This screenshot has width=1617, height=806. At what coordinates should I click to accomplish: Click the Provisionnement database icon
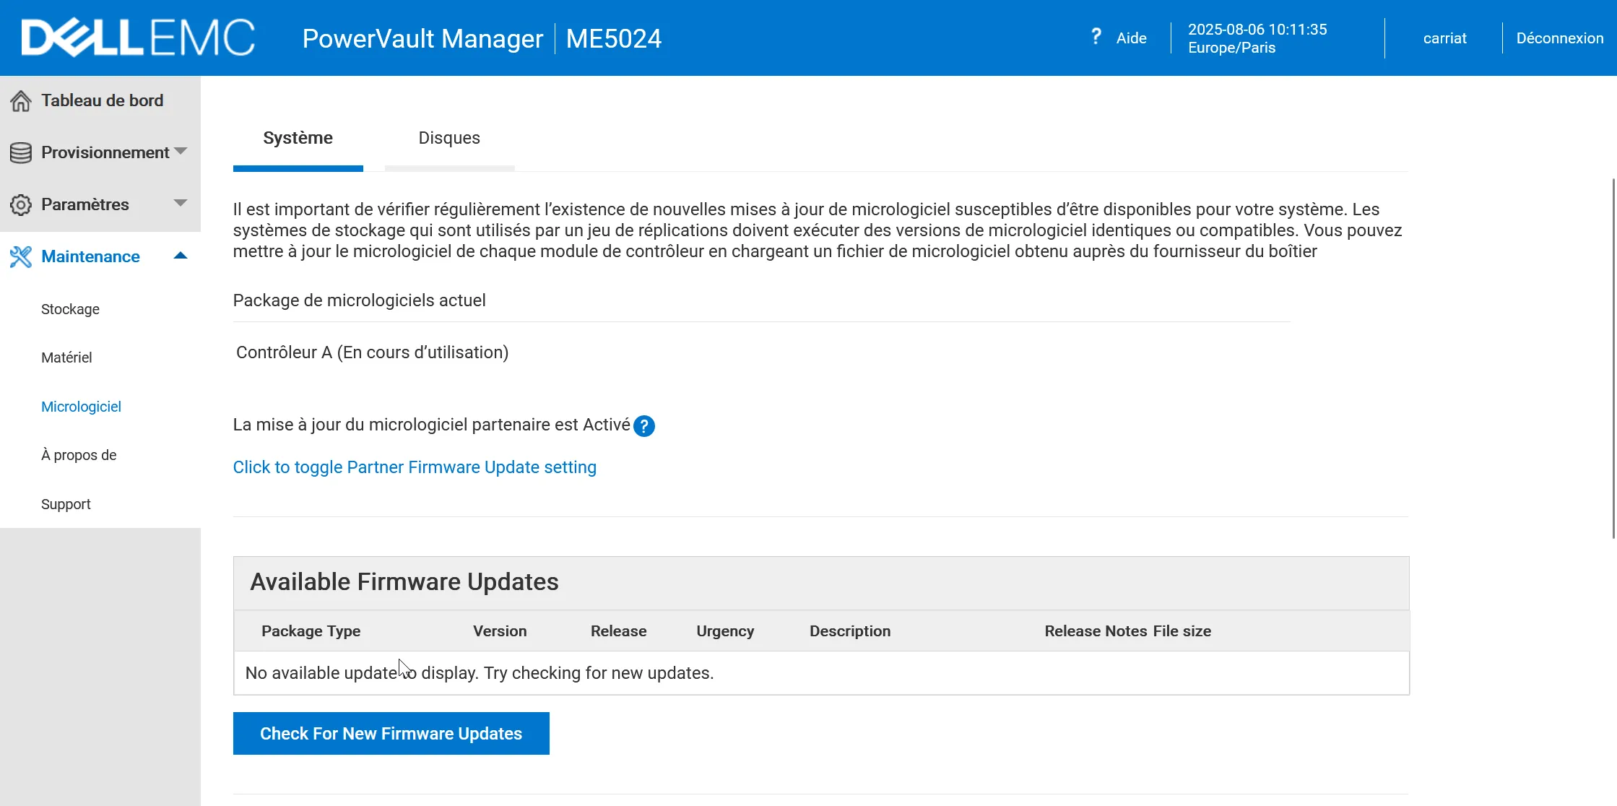pos(21,153)
